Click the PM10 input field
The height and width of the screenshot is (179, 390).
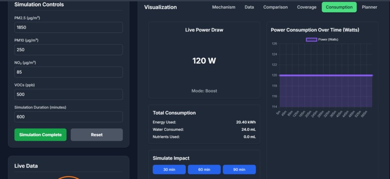68,50
